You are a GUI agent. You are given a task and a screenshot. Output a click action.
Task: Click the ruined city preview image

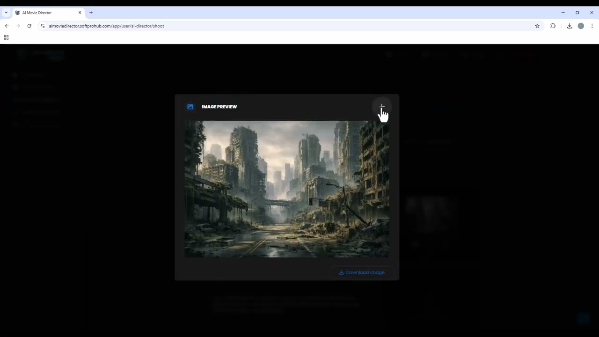pyautogui.click(x=287, y=189)
